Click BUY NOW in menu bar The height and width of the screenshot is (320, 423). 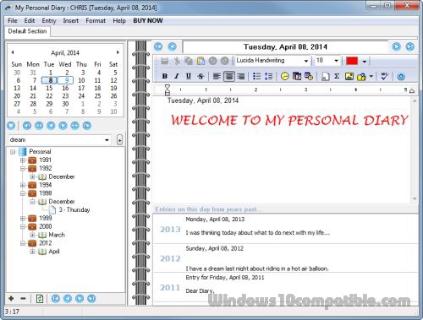click(x=148, y=21)
